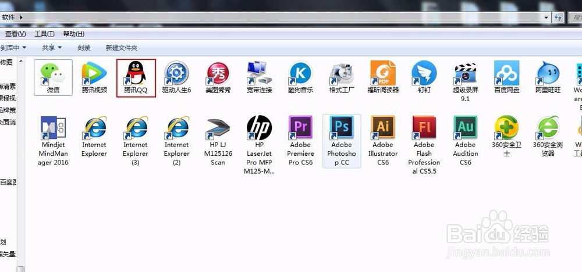Open the 查看(V) menu
Screen dimensions: 582x272
pyautogui.click(x=15, y=34)
